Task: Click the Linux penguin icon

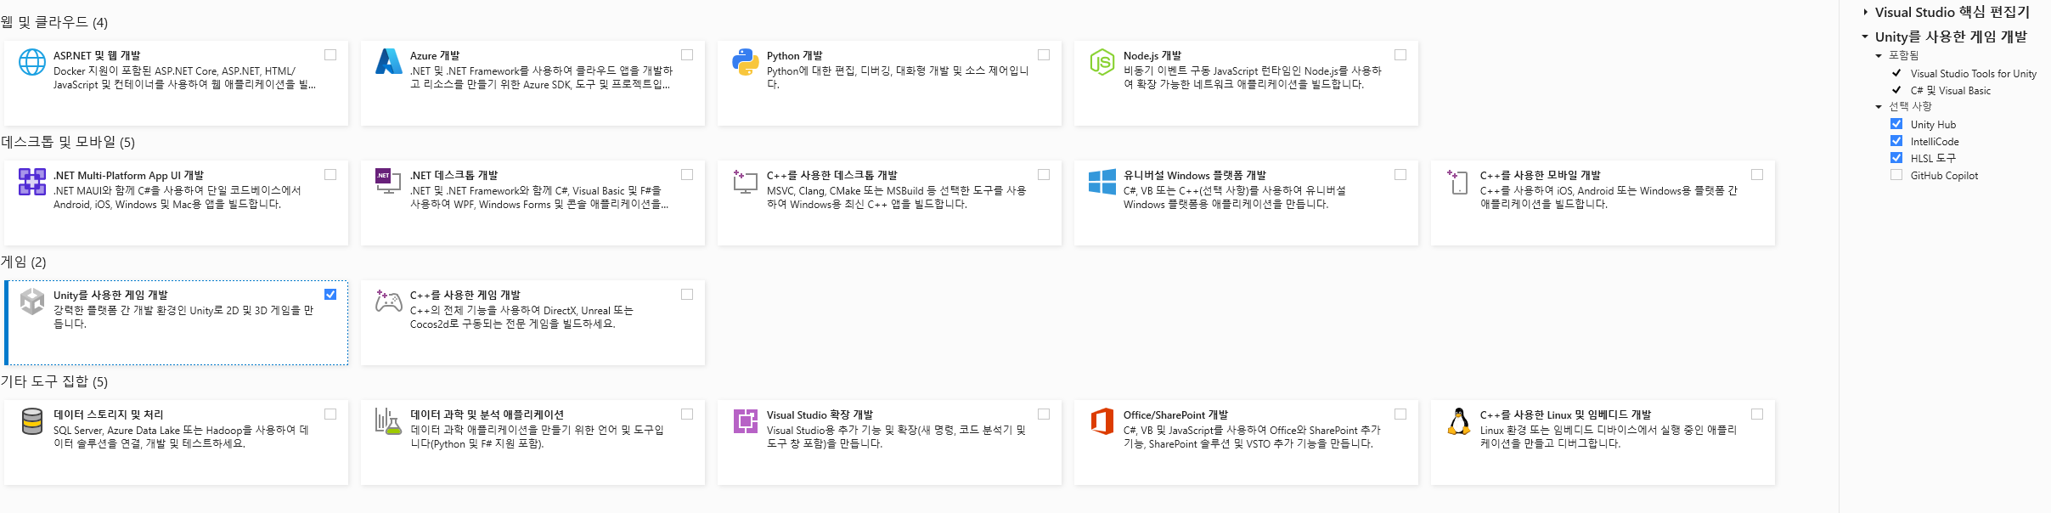Action: (x=1459, y=421)
